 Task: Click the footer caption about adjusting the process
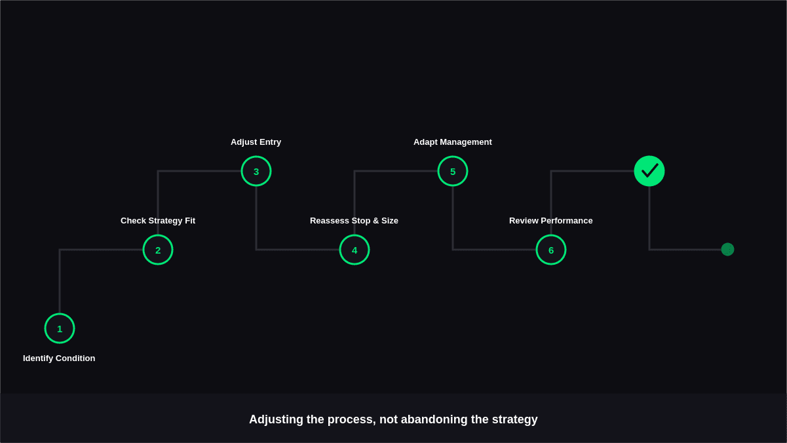(393, 419)
